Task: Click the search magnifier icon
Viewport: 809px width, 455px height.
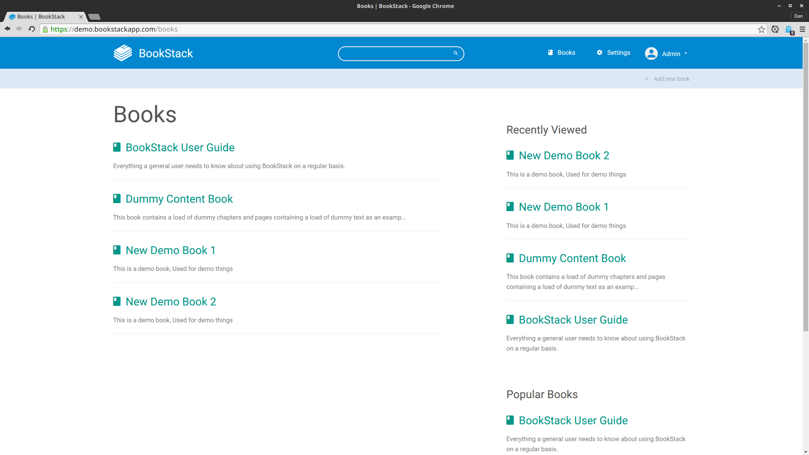Action: 455,53
